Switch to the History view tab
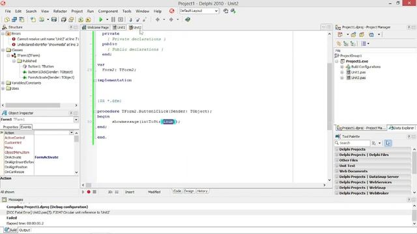The image size is (417, 234). [202, 191]
